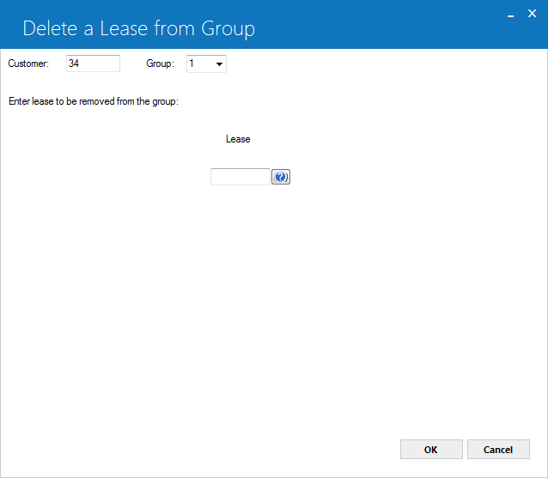Confirm removal with the OK button
The width and height of the screenshot is (548, 478).
tap(431, 450)
